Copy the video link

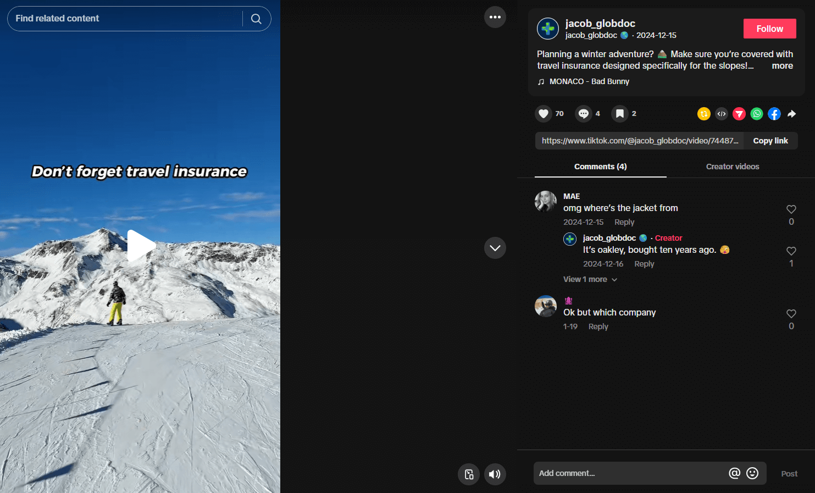click(x=770, y=140)
